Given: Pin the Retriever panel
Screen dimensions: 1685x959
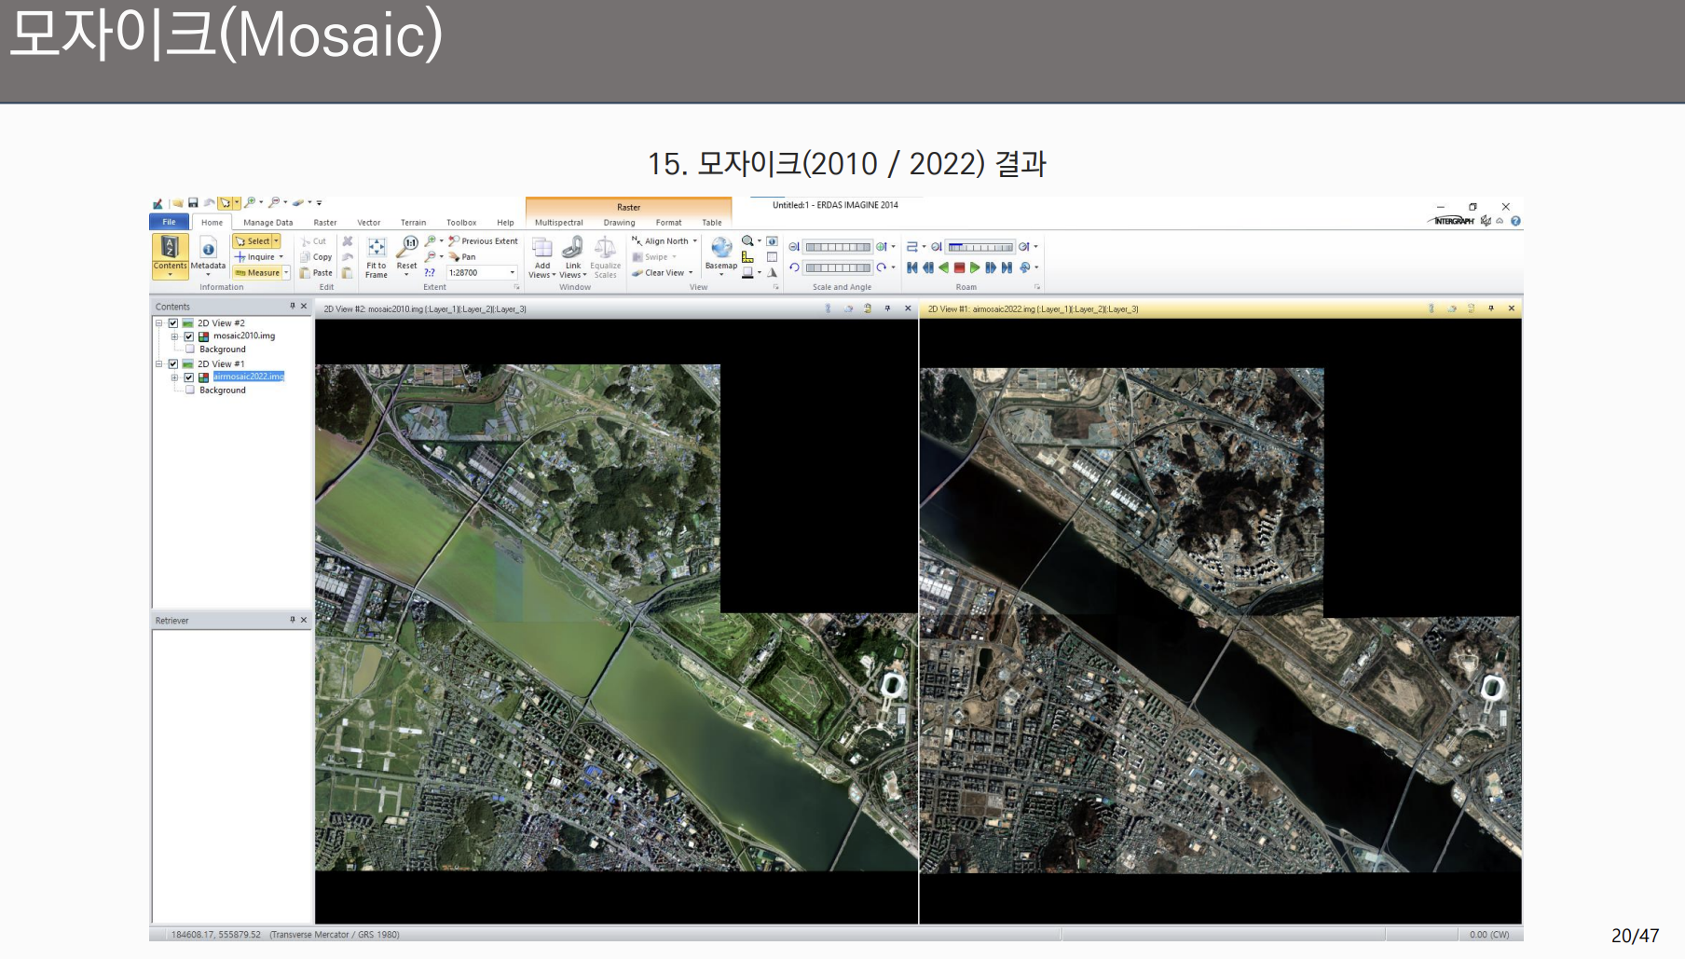Looking at the screenshot, I should tap(292, 620).
